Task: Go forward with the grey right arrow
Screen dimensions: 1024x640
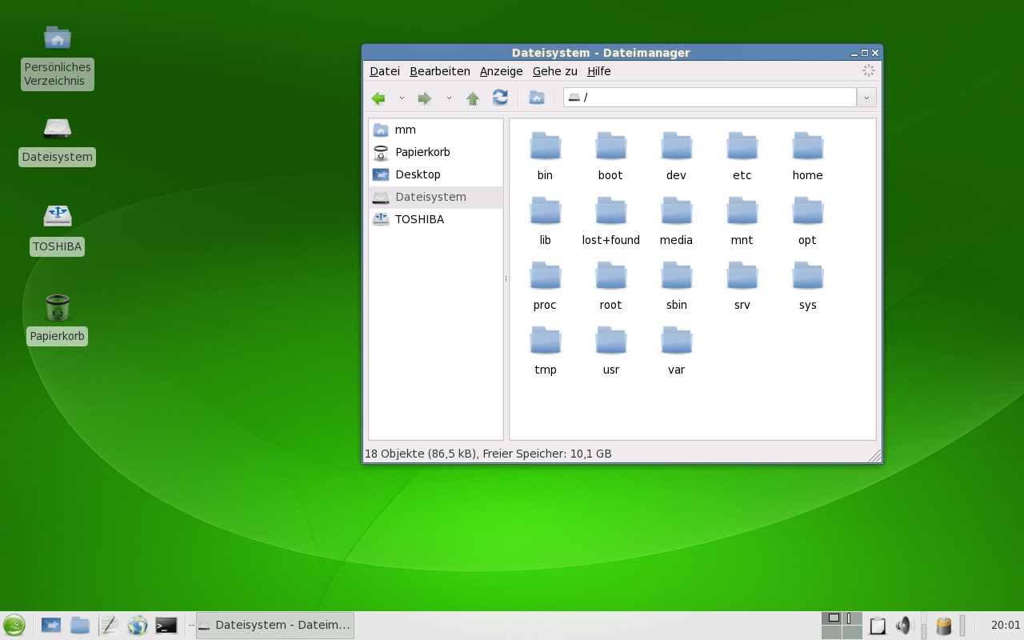Action: 425,98
